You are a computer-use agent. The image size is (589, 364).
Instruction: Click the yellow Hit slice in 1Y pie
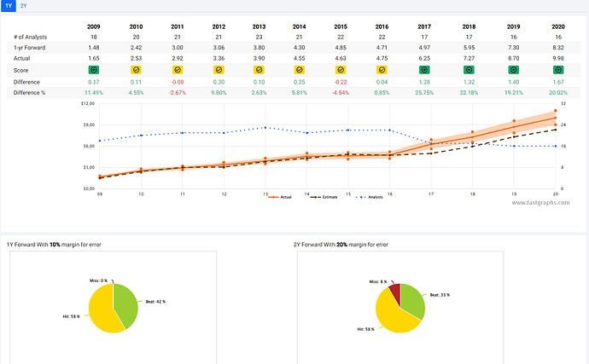[x=101, y=311]
